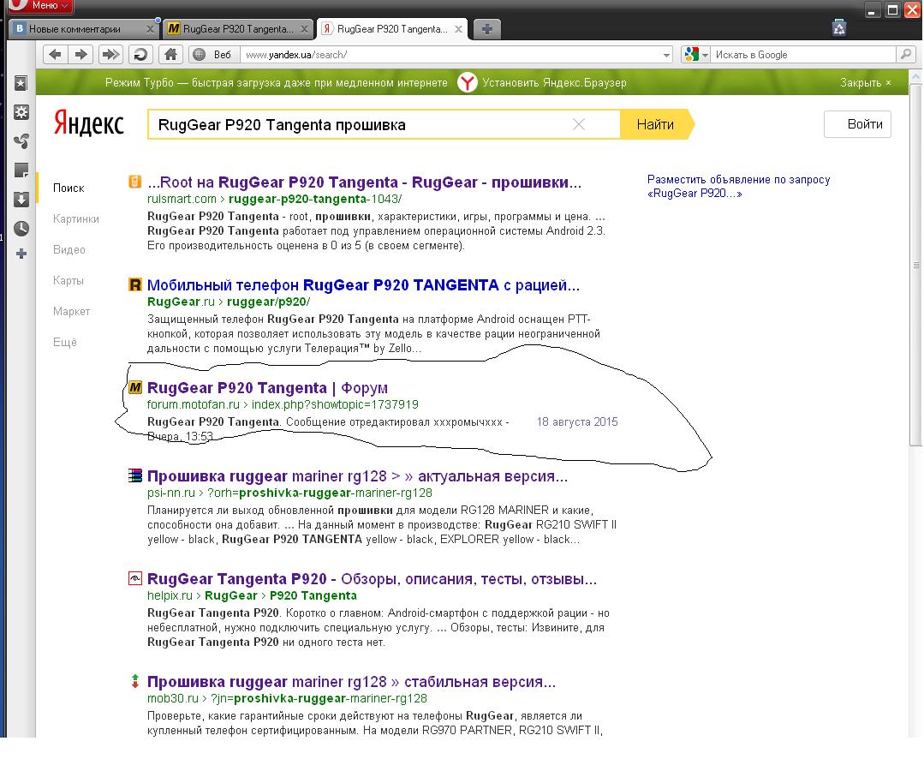This screenshot has height=783, width=924.
Task: Open the gear panel icon in sidebar
Action: coord(21,112)
